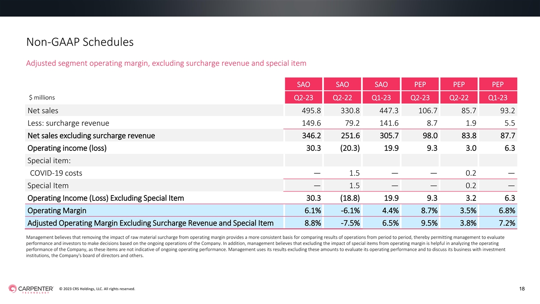Click the COVID-19 costs row label
The width and height of the screenshot is (540, 304).
tap(56, 173)
